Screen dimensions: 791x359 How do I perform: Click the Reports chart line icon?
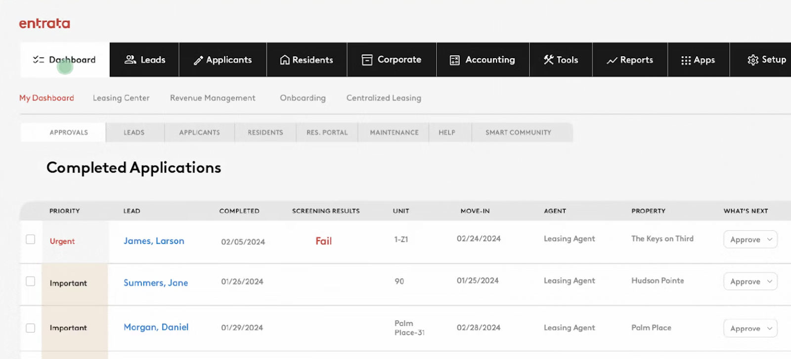612,60
